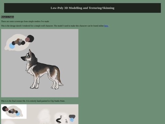The width and height of the screenshot is (165, 124).
Task: Click the light gray palette circle in the sketch
Action: coord(21,41)
